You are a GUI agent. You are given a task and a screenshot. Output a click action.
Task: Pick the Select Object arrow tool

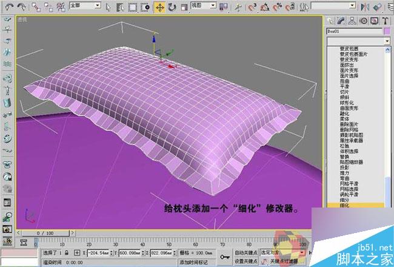pos(109,7)
